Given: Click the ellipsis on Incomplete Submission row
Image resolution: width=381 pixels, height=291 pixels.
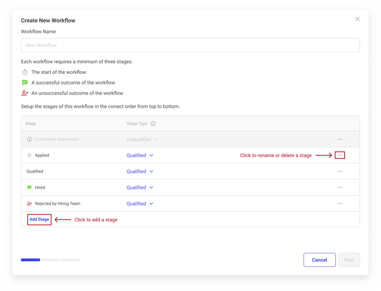Looking at the screenshot, I should [340, 139].
